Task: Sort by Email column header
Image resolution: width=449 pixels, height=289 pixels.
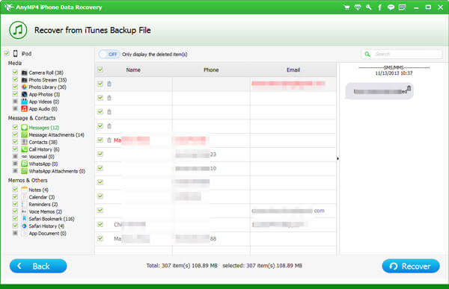Action: coord(293,69)
